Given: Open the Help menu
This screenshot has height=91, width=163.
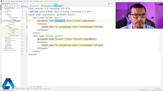Looking at the screenshot, I should (x=41, y=1).
